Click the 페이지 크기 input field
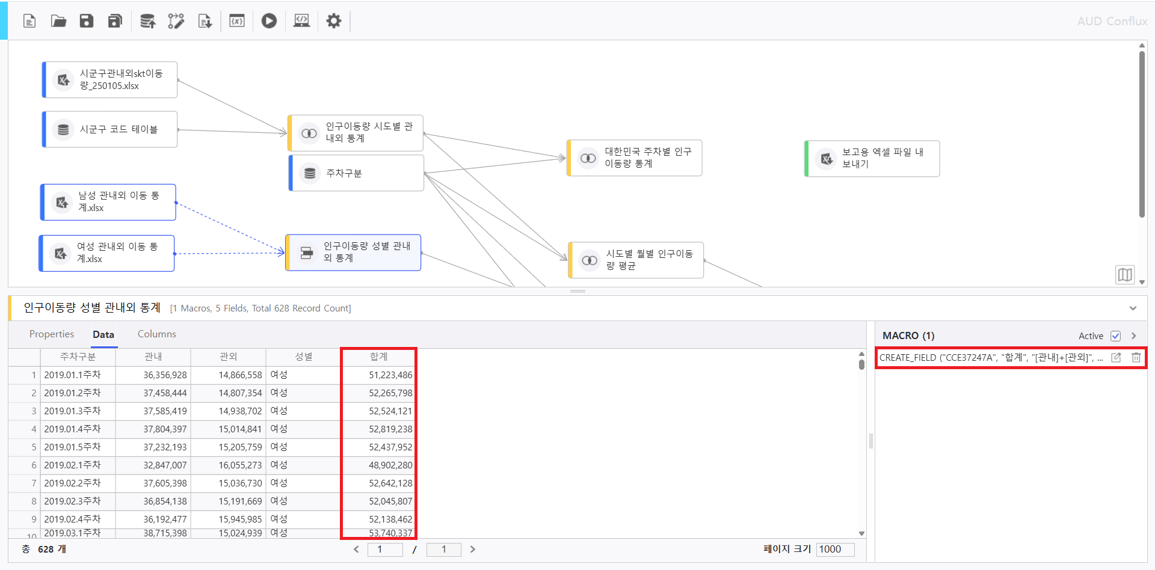Screen dimensions: 1155x570 [836, 549]
